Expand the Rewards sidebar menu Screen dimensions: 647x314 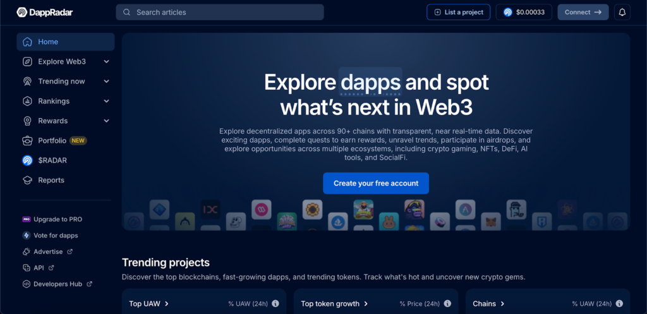pyautogui.click(x=66, y=121)
